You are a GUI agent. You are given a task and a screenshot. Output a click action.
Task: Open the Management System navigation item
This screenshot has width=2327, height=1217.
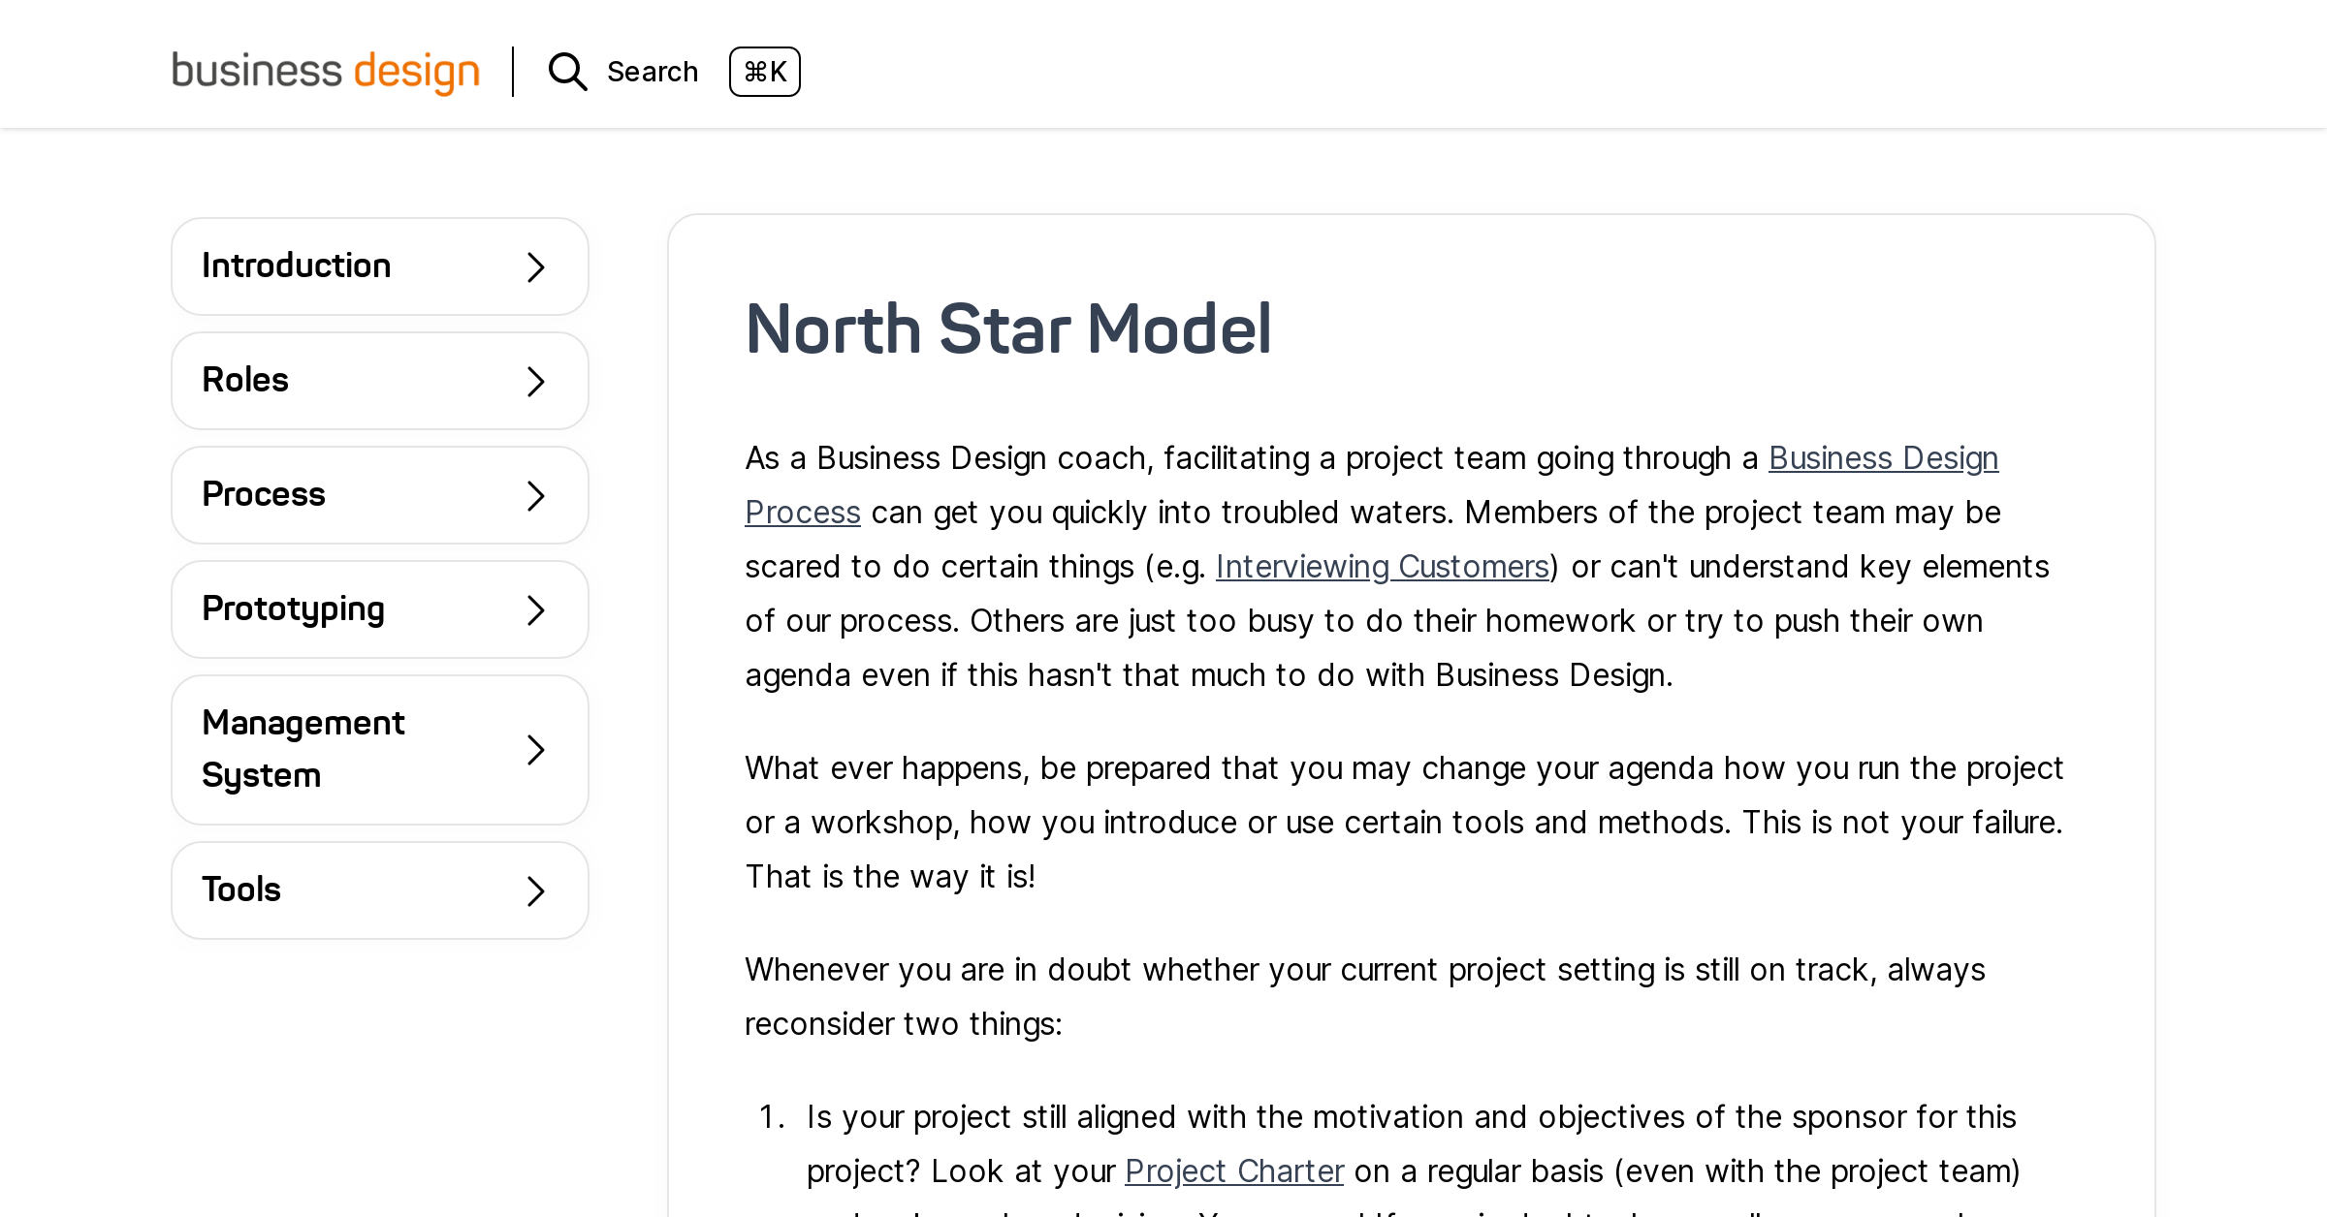tap(380, 750)
